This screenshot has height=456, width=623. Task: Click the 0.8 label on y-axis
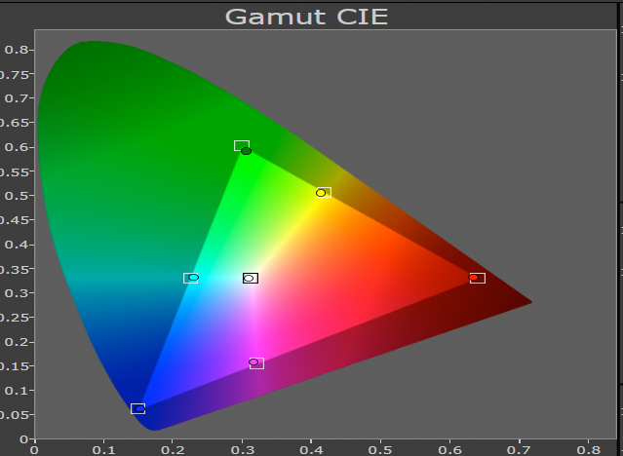pyautogui.click(x=17, y=50)
